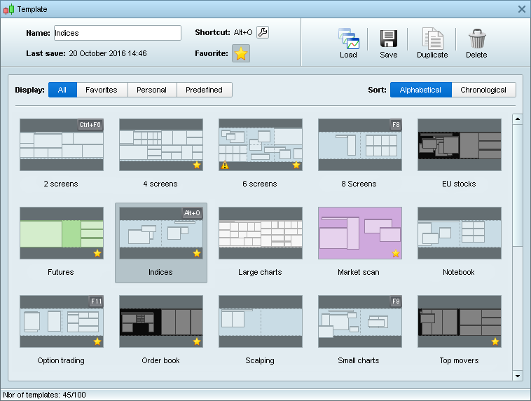Sort templates in Chronological order
The height and width of the screenshot is (401, 531).
click(x=483, y=90)
